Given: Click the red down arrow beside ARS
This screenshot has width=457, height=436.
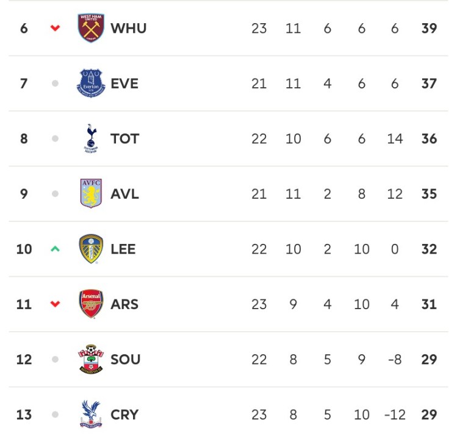Looking at the screenshot, I should pyautogui.click(x=55, y=304).
